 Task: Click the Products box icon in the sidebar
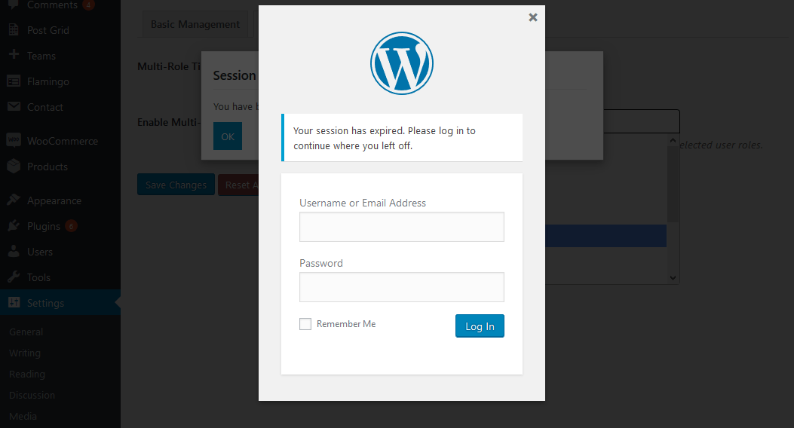point(14,166)
